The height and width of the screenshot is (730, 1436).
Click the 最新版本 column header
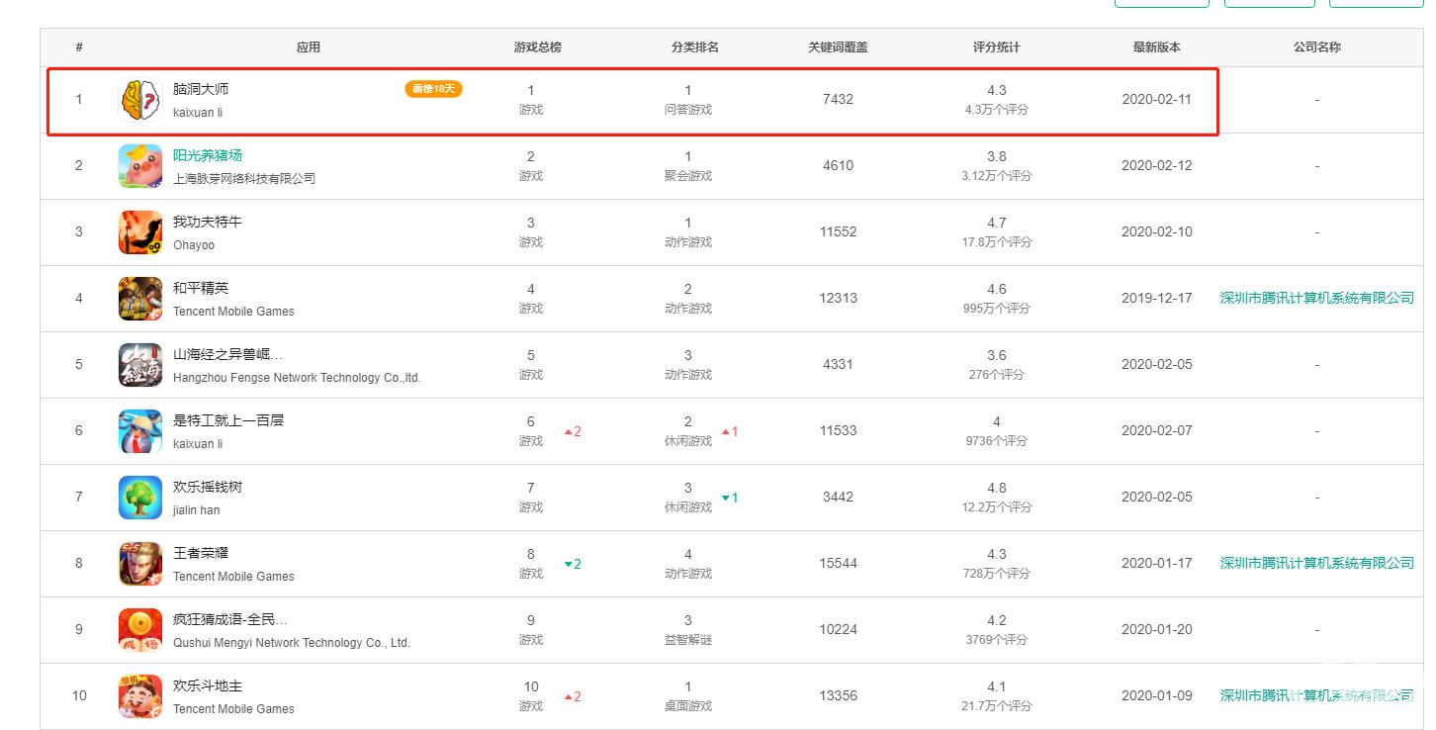coord(1156,47)
